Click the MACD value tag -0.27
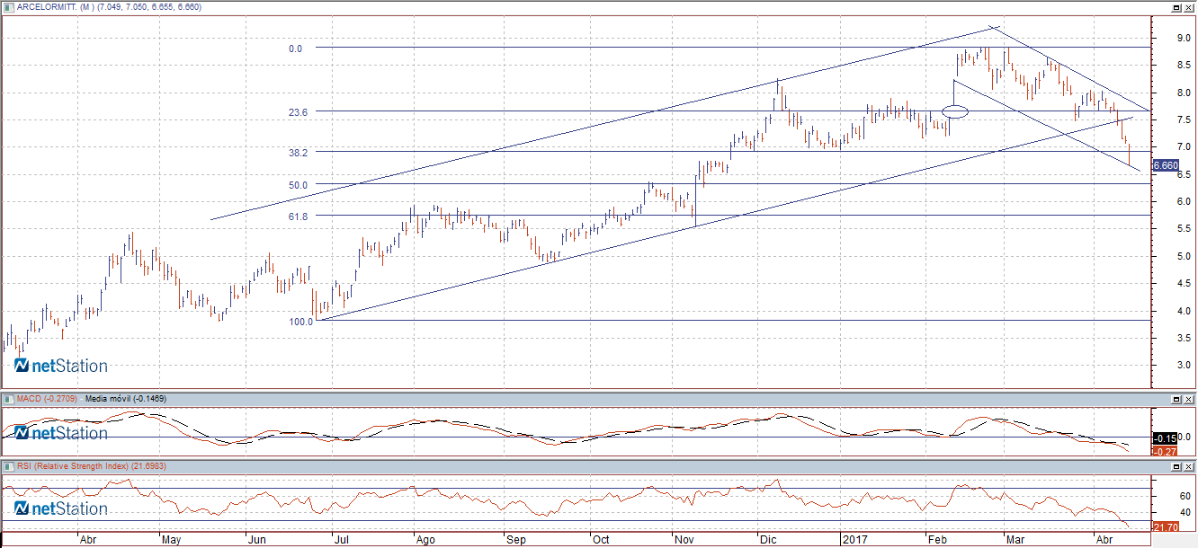This screenshot has width=1198, height=548. click(x=1165, y=450)
